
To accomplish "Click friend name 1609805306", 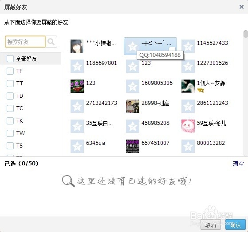I will pos(157,83).
